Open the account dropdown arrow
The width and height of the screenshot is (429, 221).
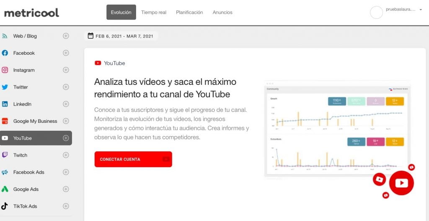pyautogui.click(x=421, y=10)
